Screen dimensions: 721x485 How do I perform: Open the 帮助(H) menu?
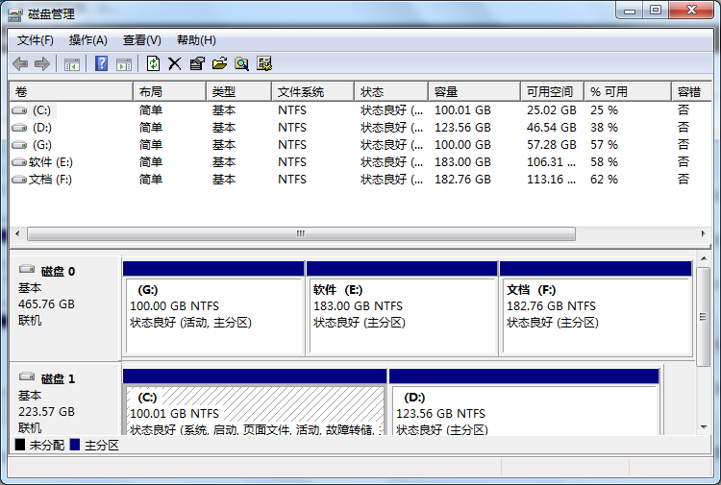pyautogui.click(x=196, y=39)
